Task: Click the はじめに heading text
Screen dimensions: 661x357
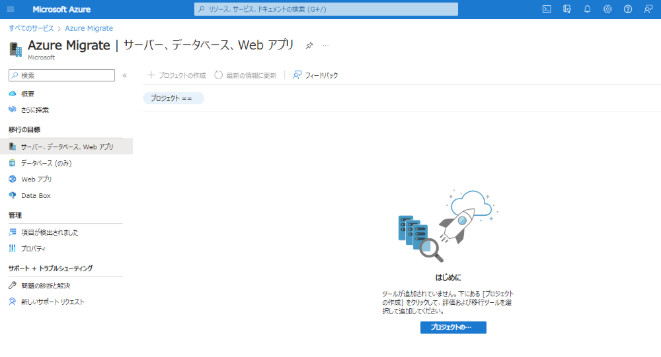Action: pos(448,277)
